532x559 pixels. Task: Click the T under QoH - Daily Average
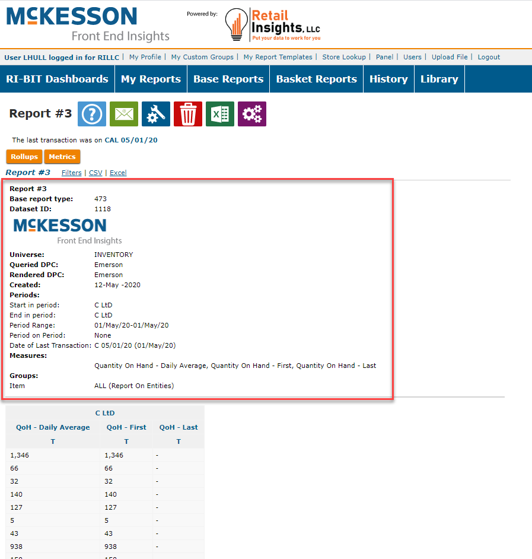(53, 442)
